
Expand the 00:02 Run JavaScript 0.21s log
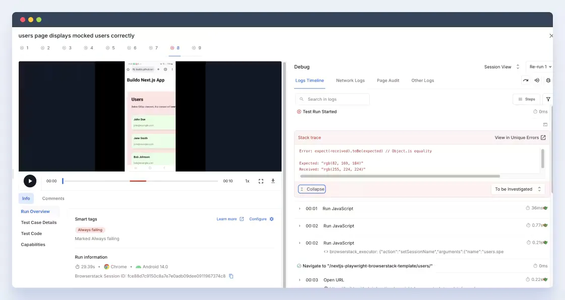point(300,243)
